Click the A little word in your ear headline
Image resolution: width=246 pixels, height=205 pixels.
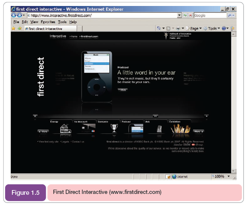pos(146,72)
